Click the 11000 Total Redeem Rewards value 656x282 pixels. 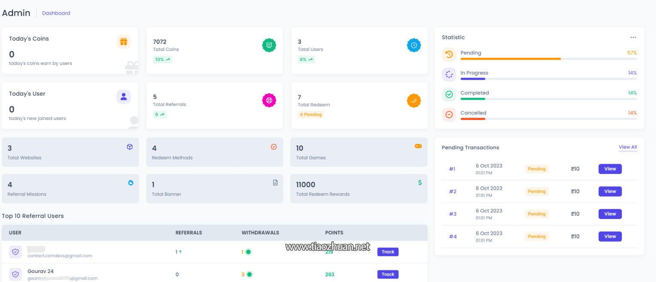[305, 185]
